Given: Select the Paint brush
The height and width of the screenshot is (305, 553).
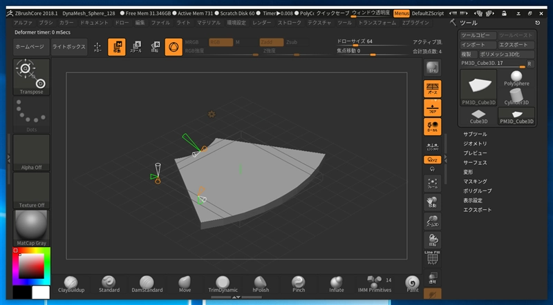Looking at the screenshot, I should (412, 284).
